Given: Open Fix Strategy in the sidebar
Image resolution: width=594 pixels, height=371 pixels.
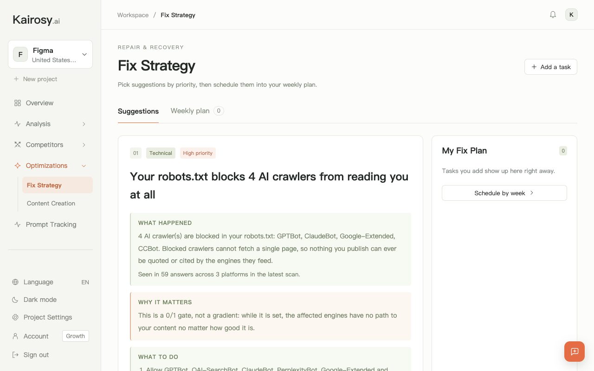Looking at the screenshot, I should (x=58, y=185).
